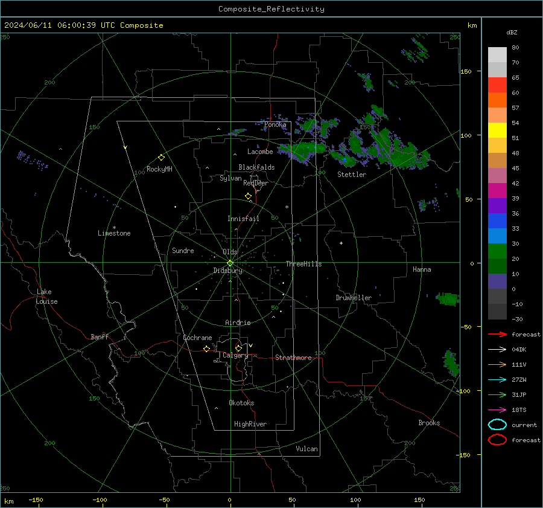Select the Limestone label
This screenshot has width=543, height=508.
pyautogui.click(x=114, y=233)
